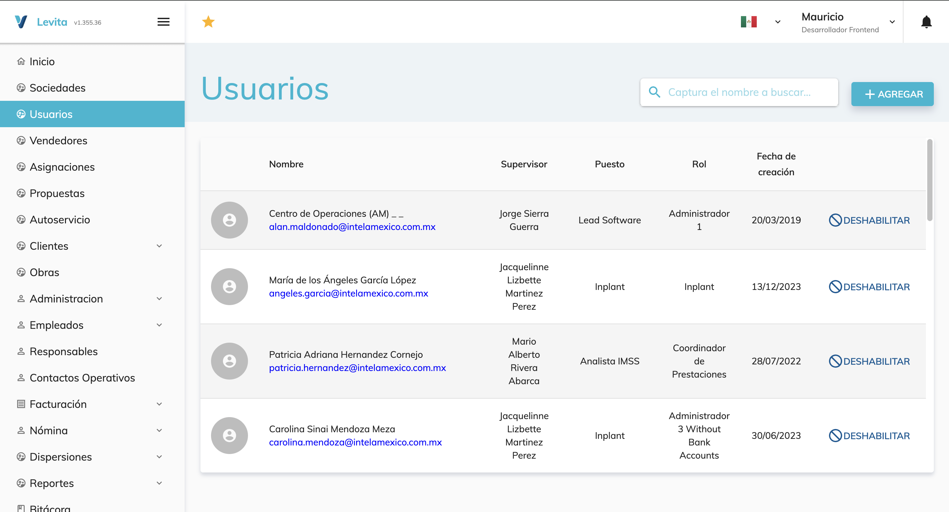Go to Vendedores in the sidebar

point(58,141)
